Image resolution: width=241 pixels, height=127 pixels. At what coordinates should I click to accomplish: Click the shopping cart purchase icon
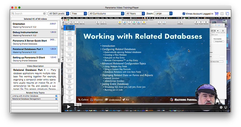point(217,14)
